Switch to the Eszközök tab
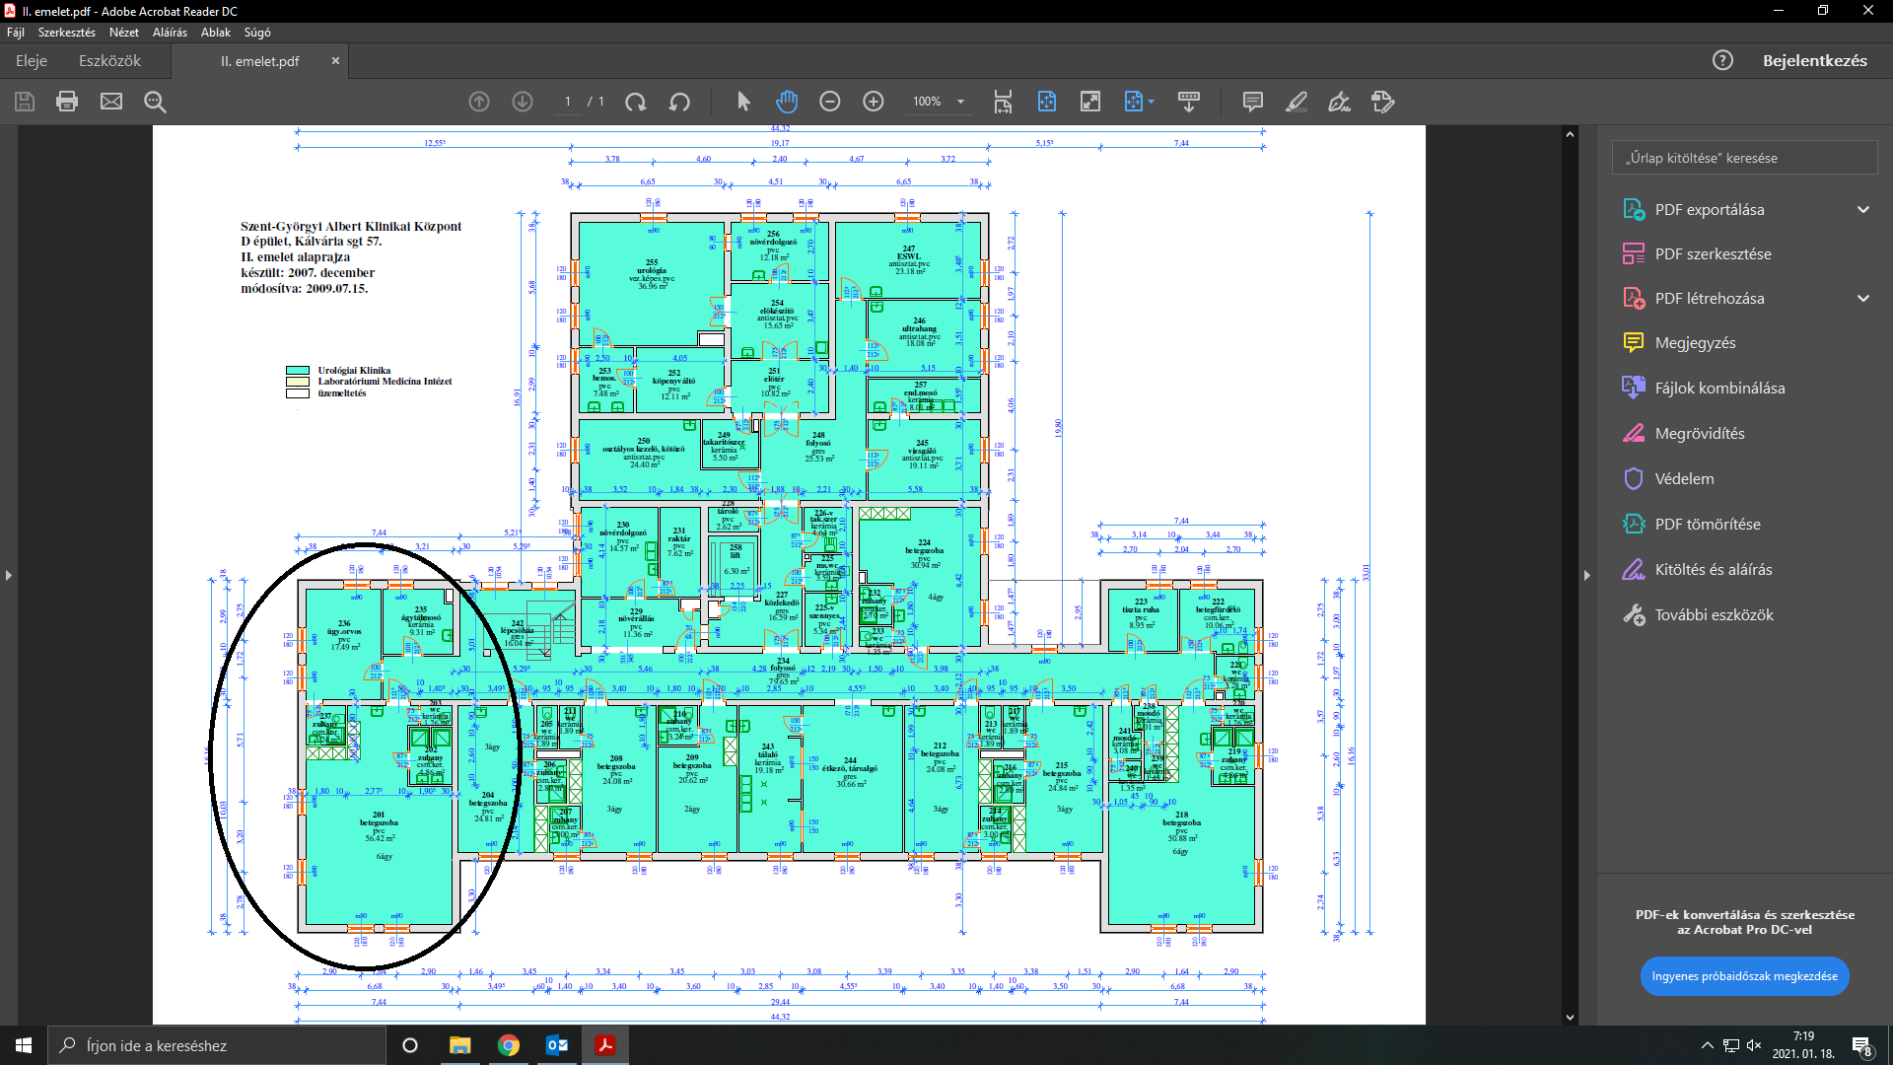Image resolution: width=1893 pixels, height=1065 pixels. (x=109, y=61)
